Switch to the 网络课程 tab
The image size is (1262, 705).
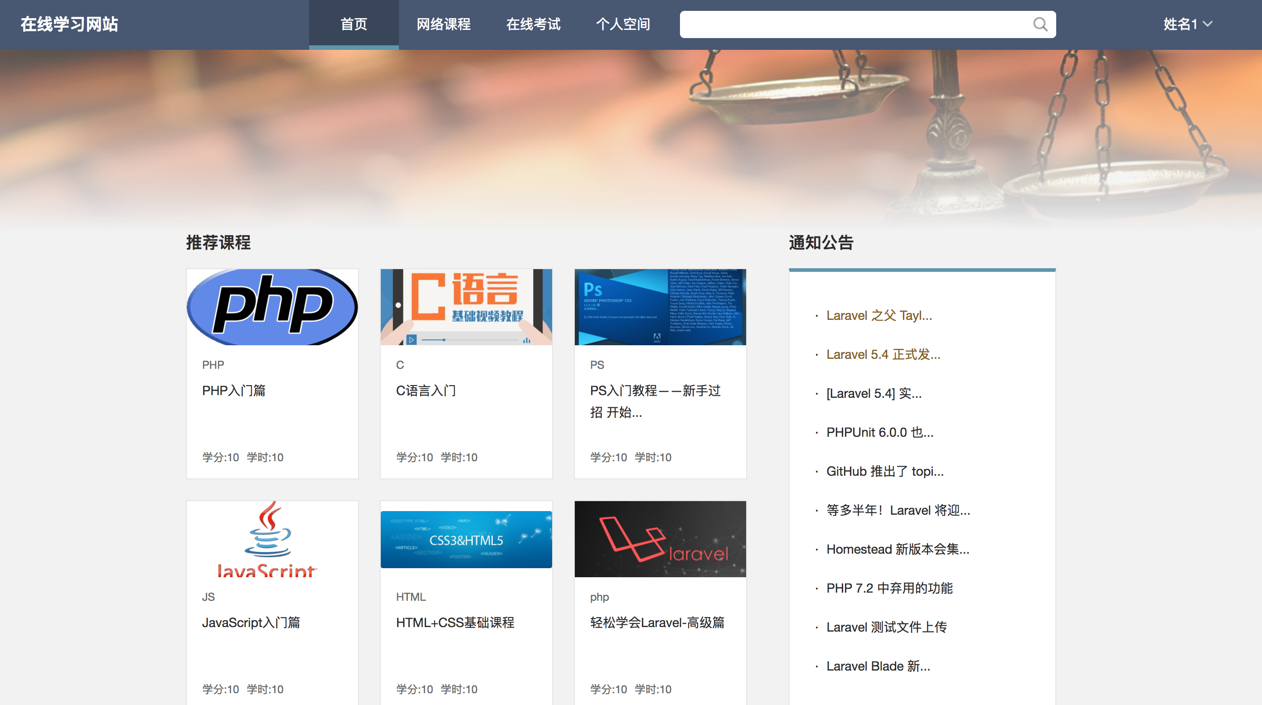click(x=443, y=24)
